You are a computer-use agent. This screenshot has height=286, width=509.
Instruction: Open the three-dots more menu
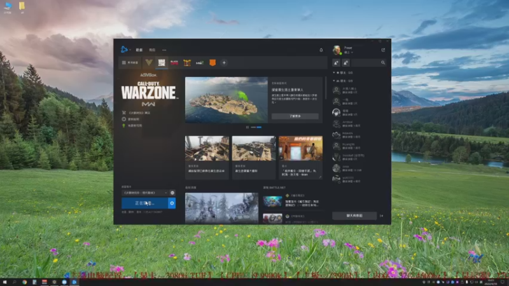[164, 50]
